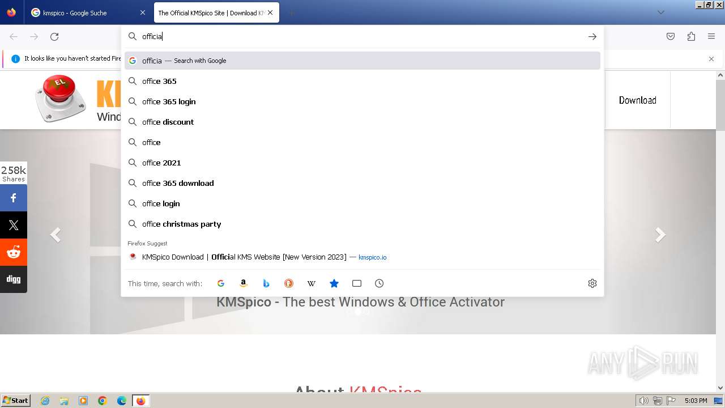Share page on Reddit
Viewport: 725px width, 408px height.
tap(14, 252)
